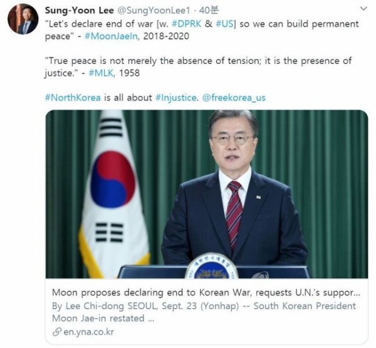Viewport: 376px width, 348px height.
Task: Open Sung-Yoon Lee's profile picture
Action: click(x=23, y=19)
